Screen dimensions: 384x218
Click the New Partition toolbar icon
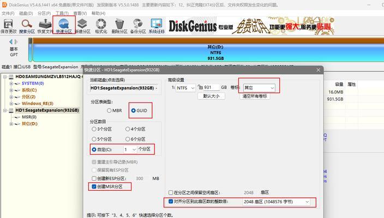pyautogui.click(x=82, y=26)
